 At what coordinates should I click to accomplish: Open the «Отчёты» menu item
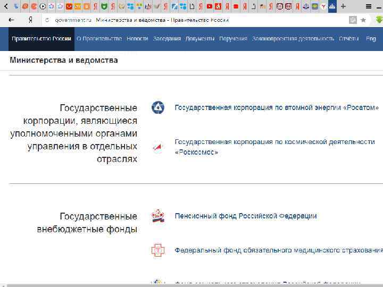coord(349,39)
